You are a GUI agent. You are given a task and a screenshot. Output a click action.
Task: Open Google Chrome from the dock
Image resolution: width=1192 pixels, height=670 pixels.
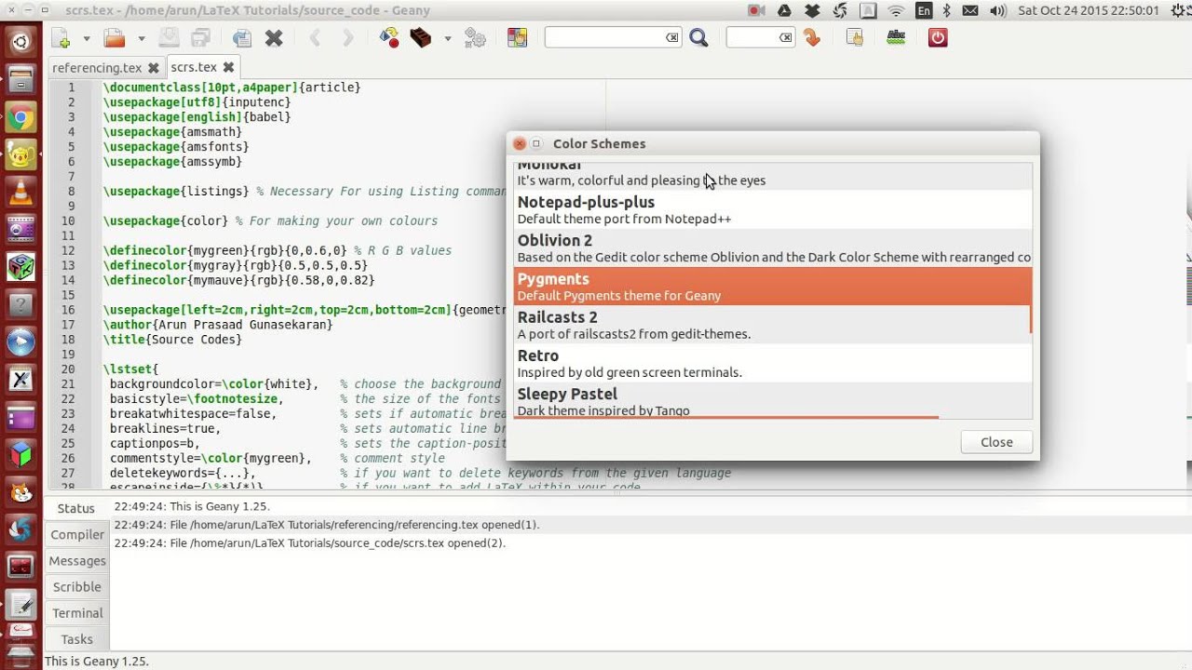[20, 118]
